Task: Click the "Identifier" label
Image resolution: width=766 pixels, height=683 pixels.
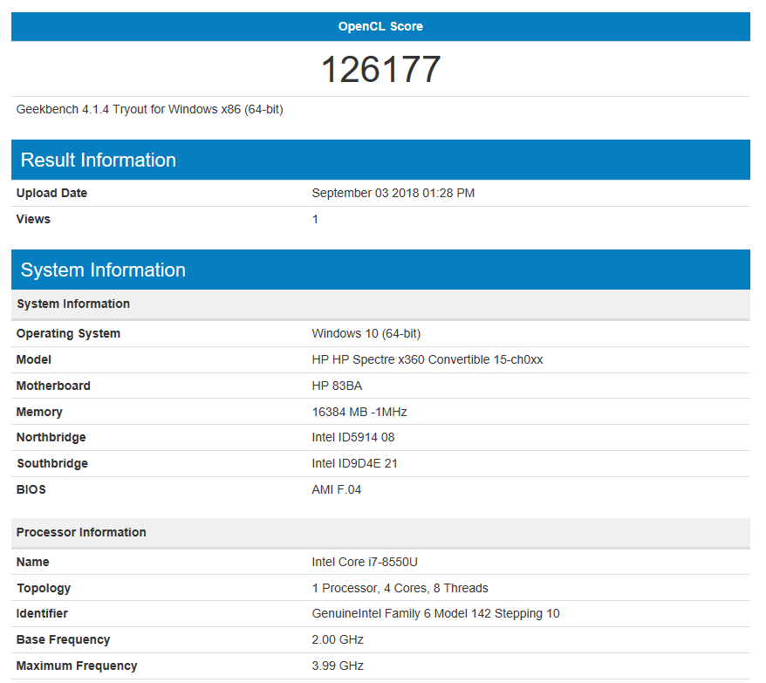Action: [42, 613]
